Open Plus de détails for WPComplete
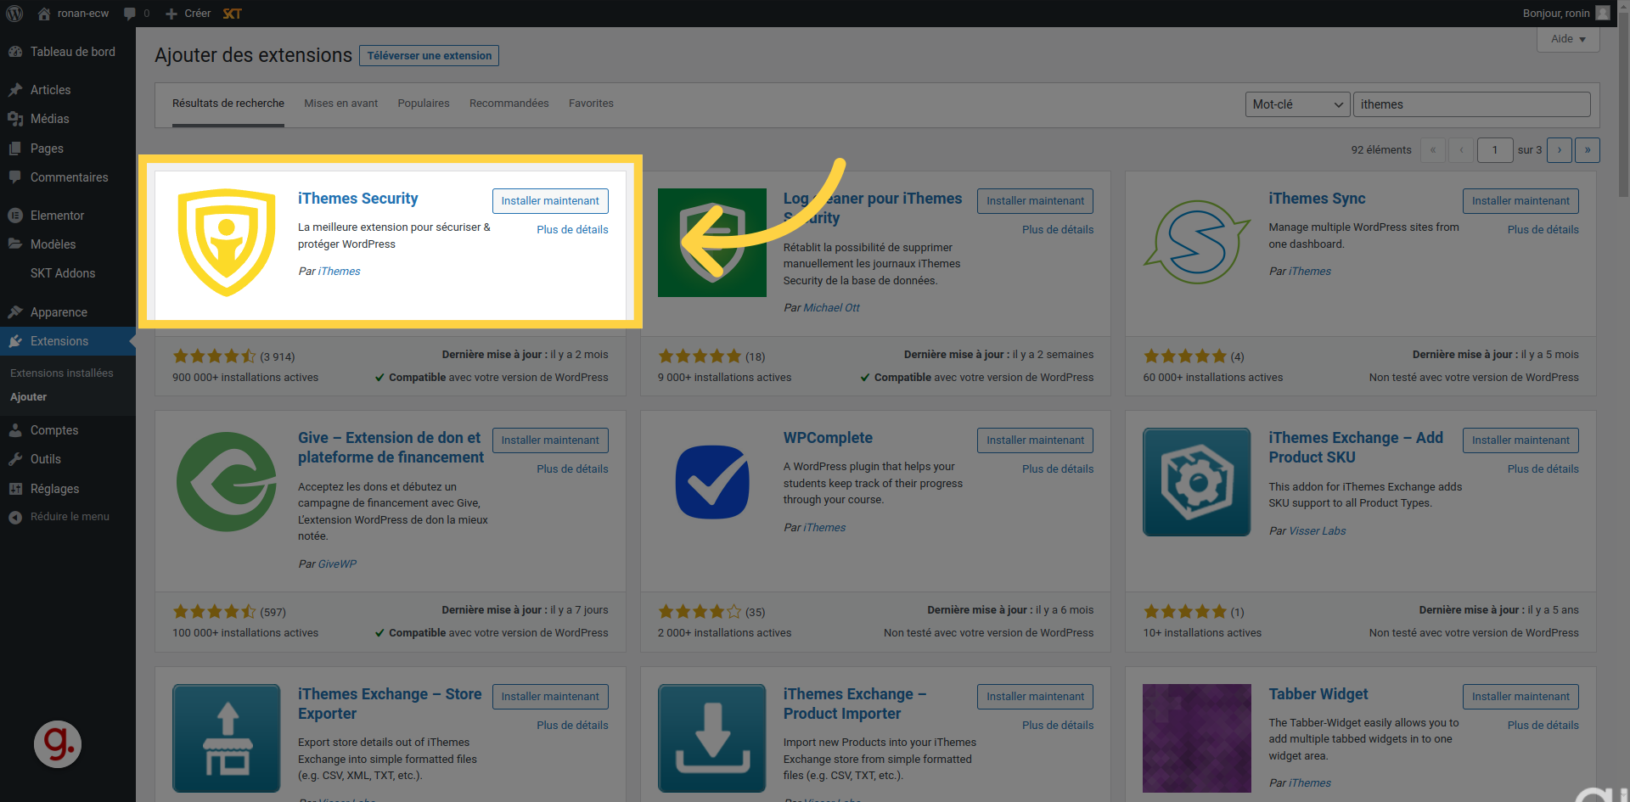Viewport: 1630px width, 802px height. (x=1058, y=469)
